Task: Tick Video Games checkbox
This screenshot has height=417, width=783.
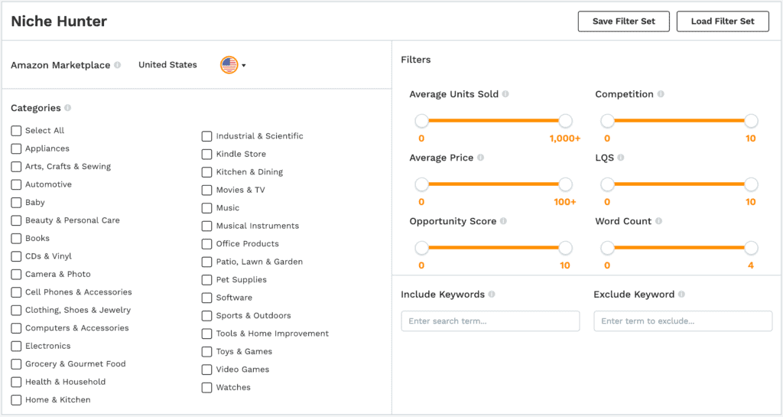Action: click(x=206, y=370)
